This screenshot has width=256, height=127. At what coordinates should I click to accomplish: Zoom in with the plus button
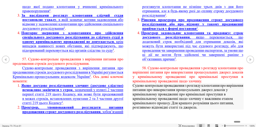pyautogui.click(x=246, y=125)
